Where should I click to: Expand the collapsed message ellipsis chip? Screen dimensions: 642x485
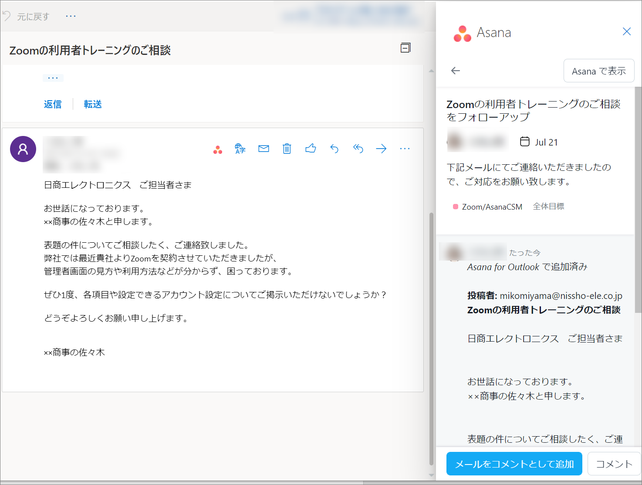[x=53, y=78]
